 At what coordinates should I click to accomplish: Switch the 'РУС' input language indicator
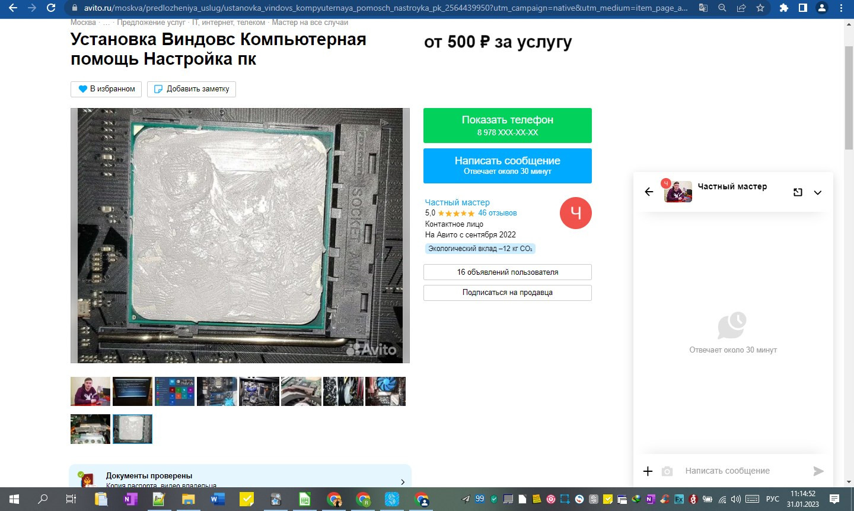(773, 499)
